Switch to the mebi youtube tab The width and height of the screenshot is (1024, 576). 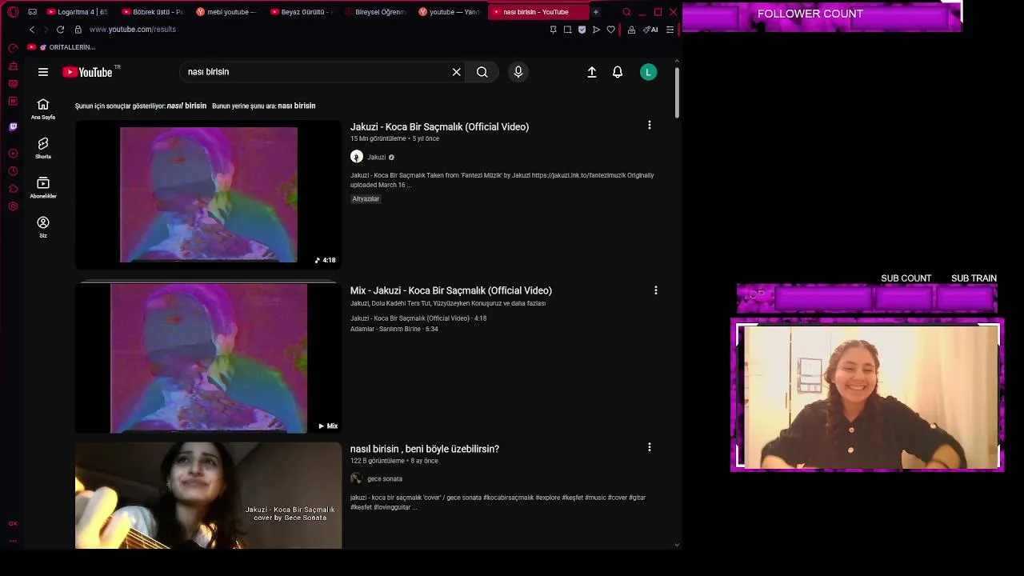[228, 12]
